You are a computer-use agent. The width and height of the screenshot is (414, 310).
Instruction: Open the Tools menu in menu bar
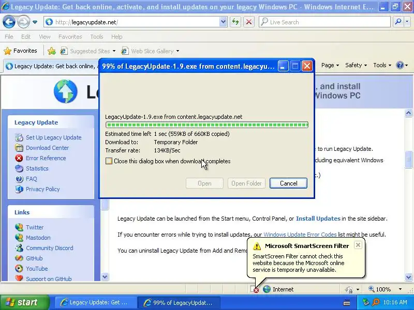point(96,37)
